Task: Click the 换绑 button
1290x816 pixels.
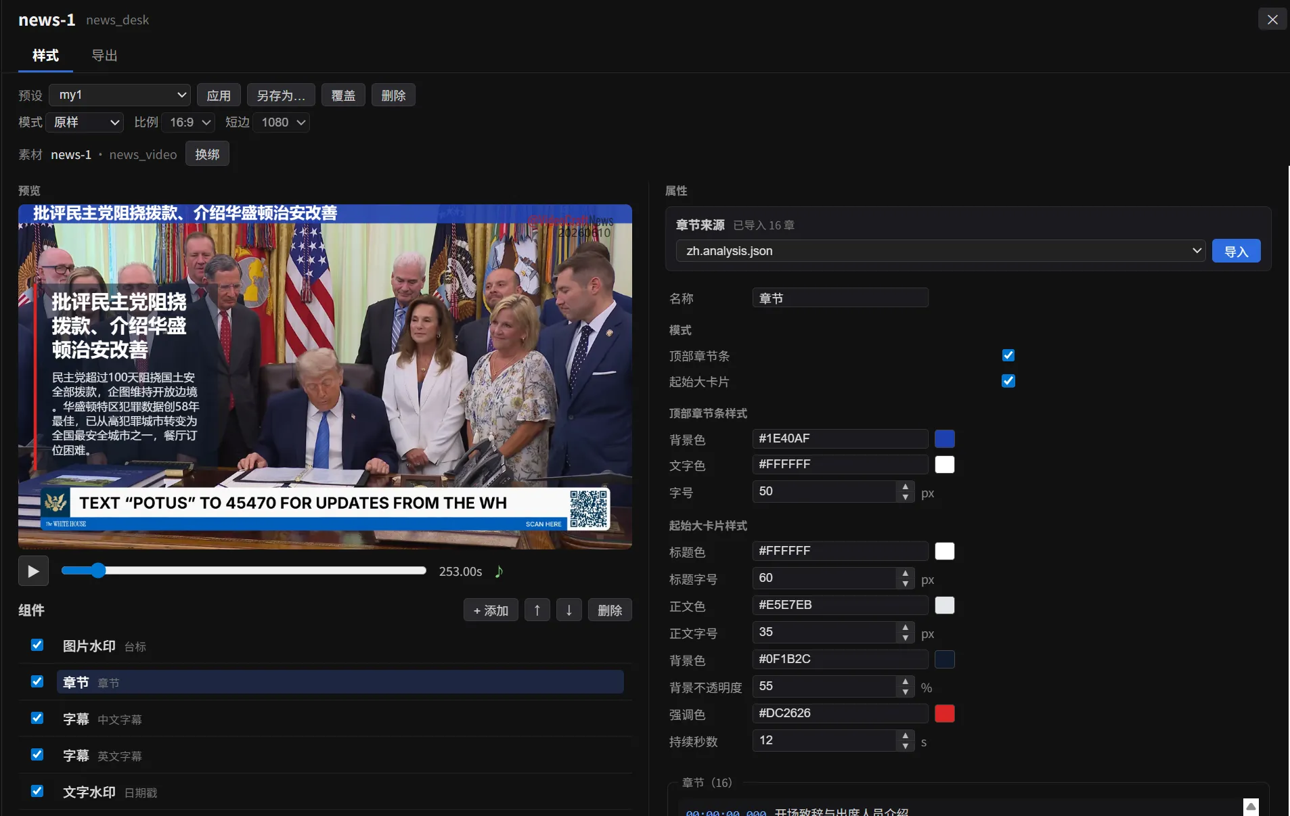Action: coord(207,154)
